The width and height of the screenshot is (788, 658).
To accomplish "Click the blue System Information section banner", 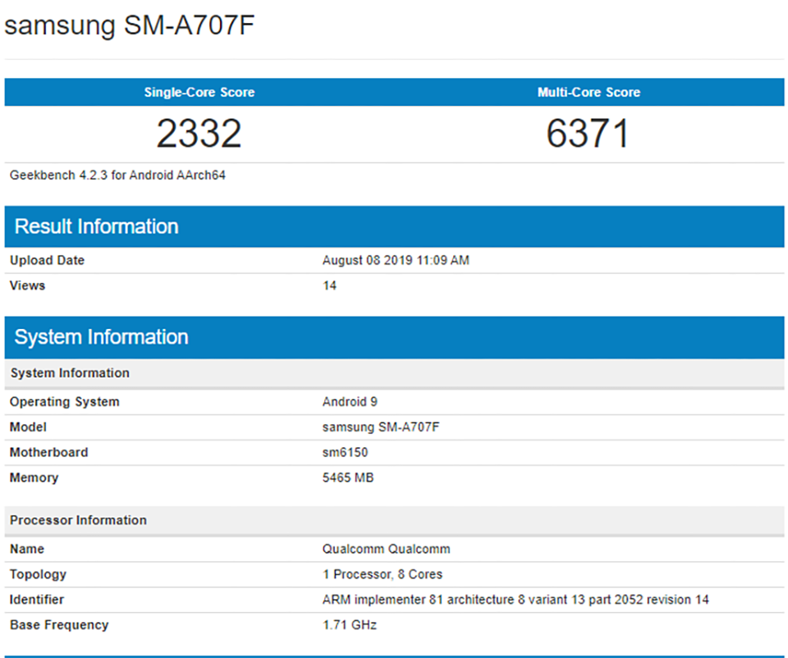I will click(395, 337).
